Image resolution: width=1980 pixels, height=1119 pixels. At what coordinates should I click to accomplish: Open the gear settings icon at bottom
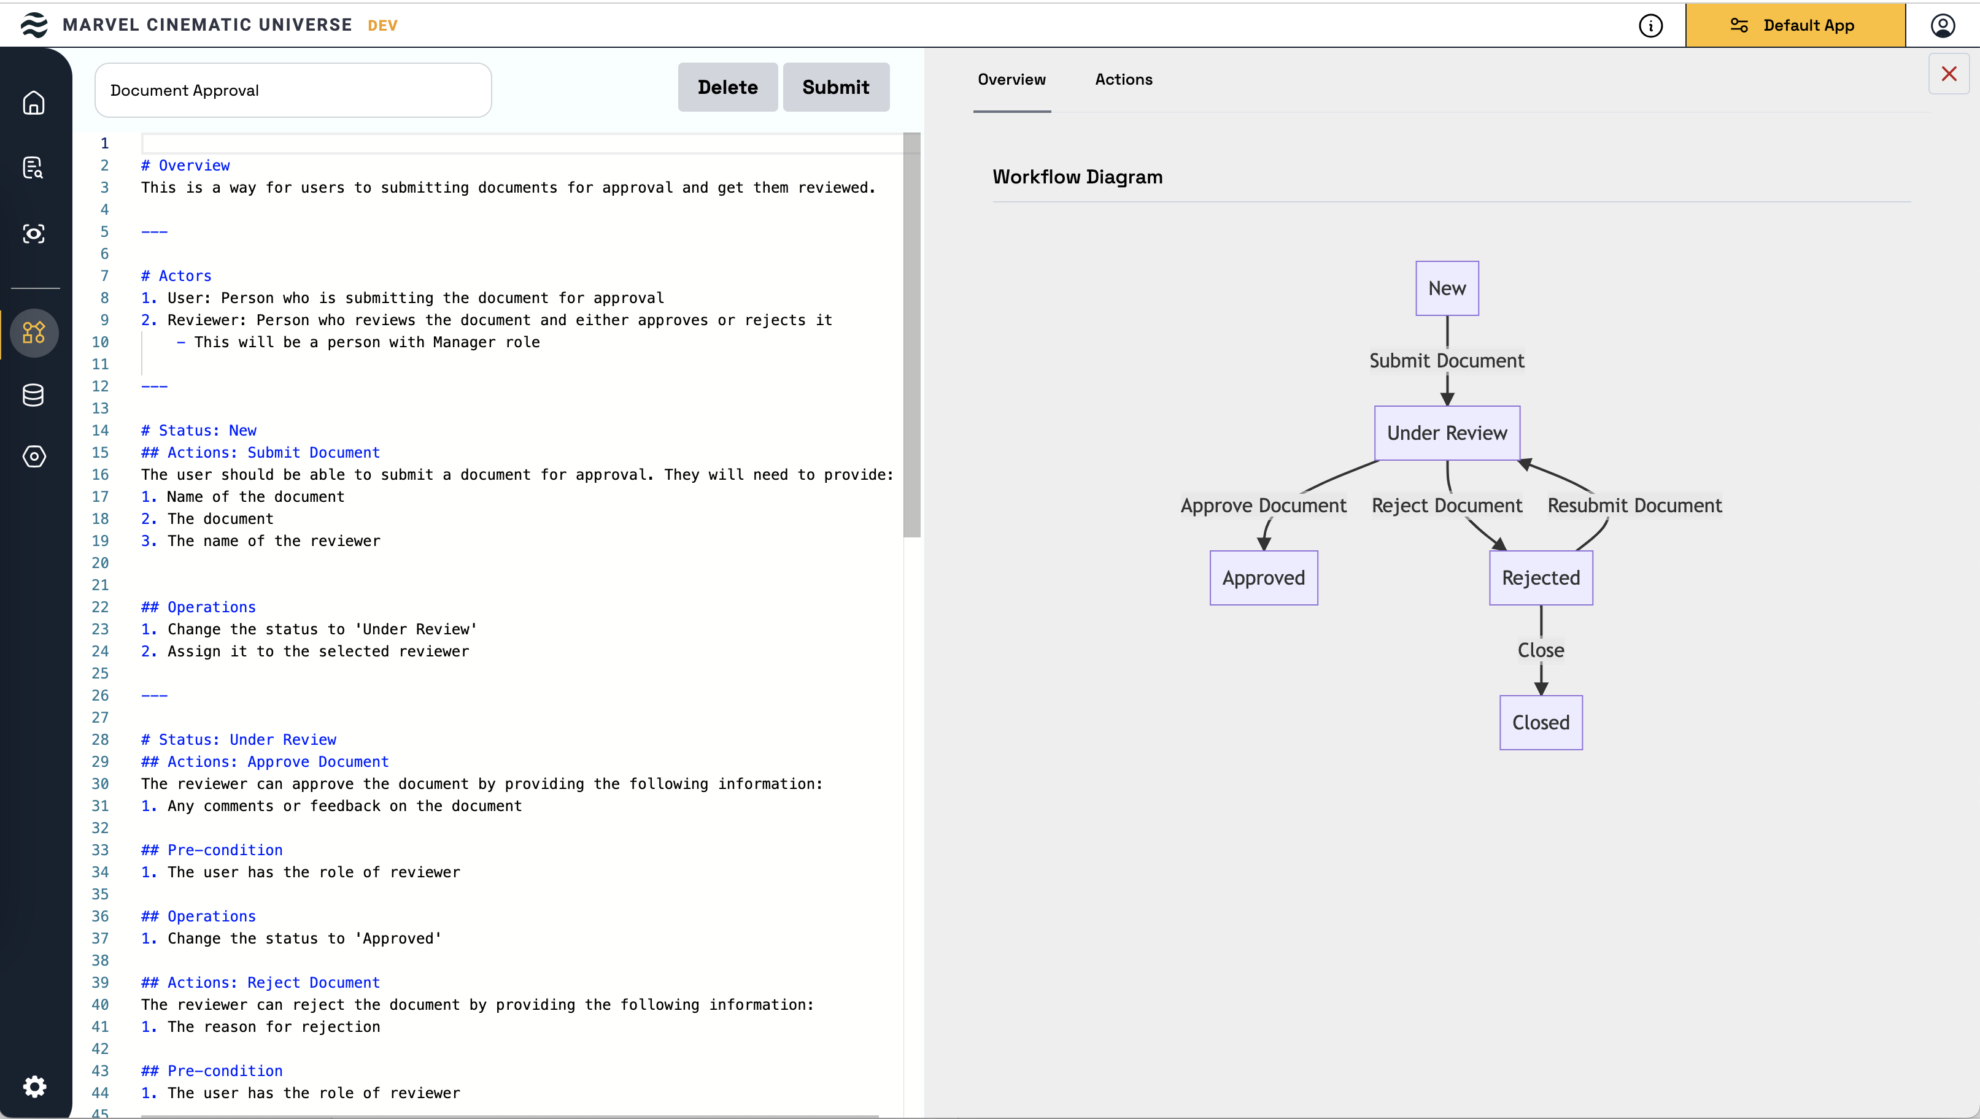pos(34,1085)
